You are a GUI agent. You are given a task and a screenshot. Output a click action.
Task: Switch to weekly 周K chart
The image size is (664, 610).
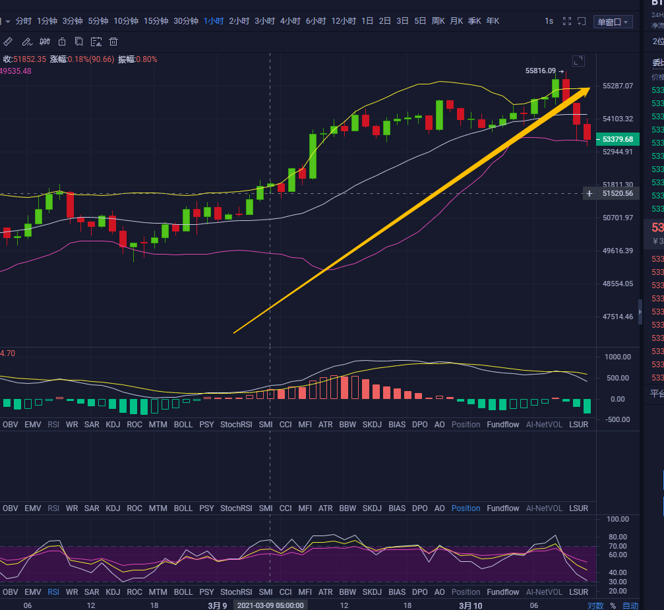(x=438, y=21)
